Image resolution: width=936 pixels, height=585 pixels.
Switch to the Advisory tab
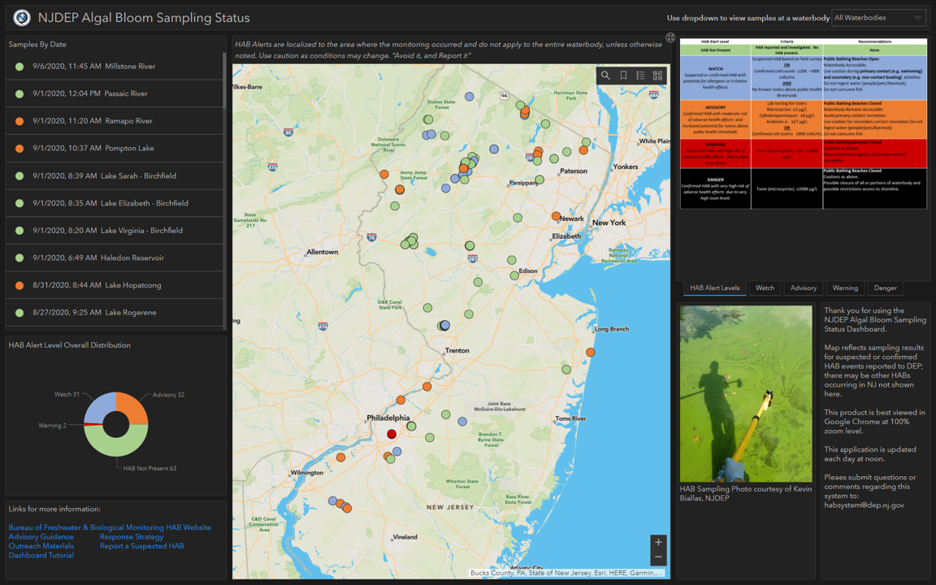803,288
